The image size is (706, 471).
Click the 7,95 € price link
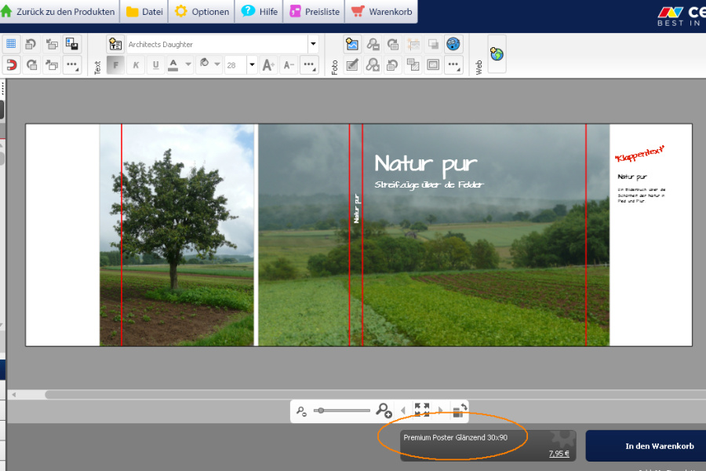tap(559, 454)
